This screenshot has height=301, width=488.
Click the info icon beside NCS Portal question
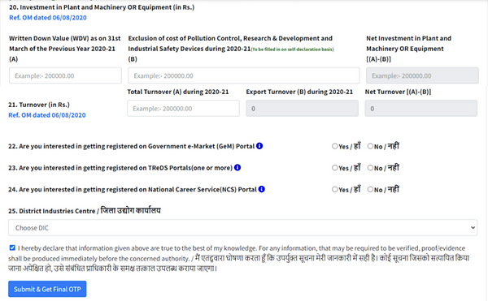pyautogui.click(x=261, y=189)
